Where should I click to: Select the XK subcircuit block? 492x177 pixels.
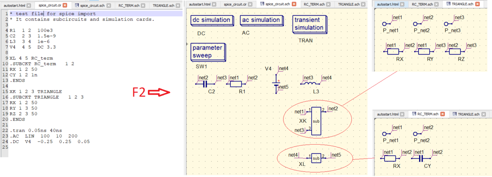316,121
